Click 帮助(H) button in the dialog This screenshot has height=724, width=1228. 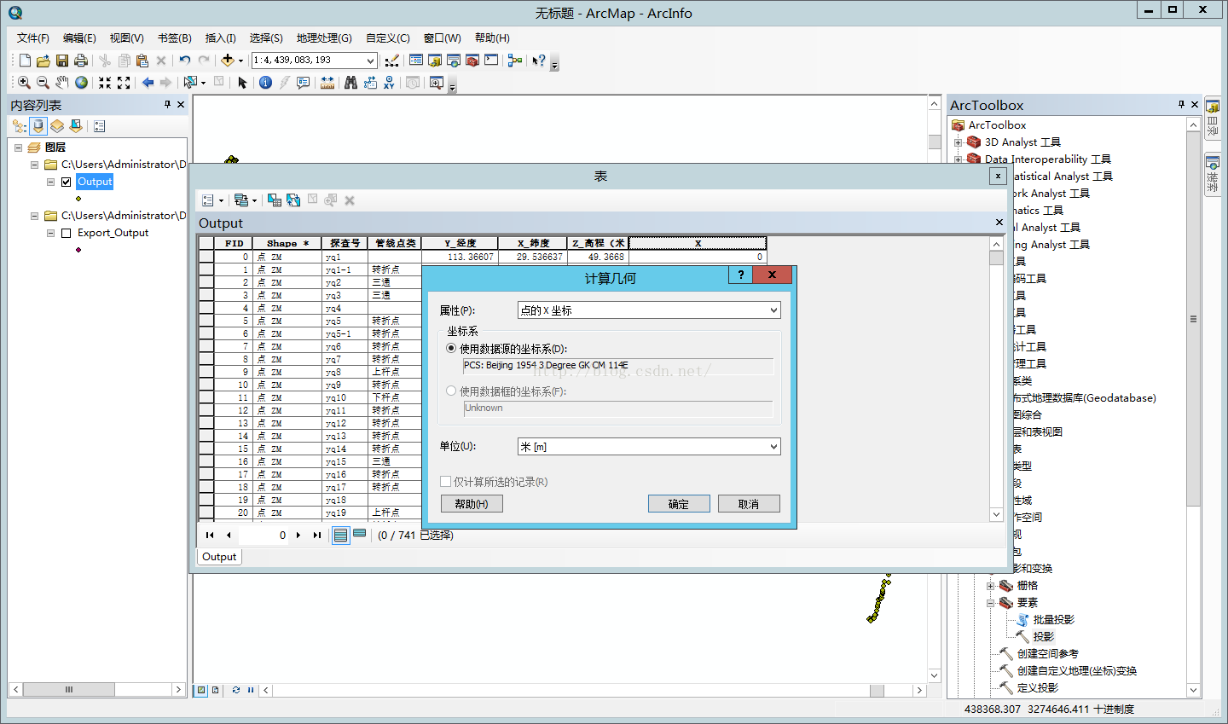472,504
